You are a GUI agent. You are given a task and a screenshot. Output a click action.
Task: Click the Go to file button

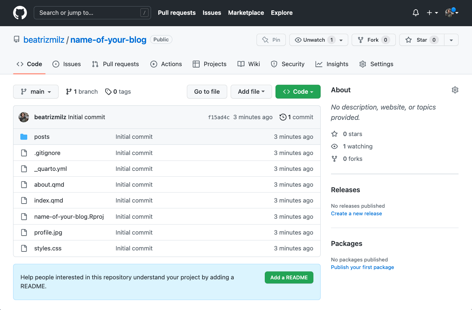[207, 92]
